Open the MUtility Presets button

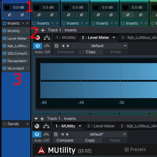point(135,150)
